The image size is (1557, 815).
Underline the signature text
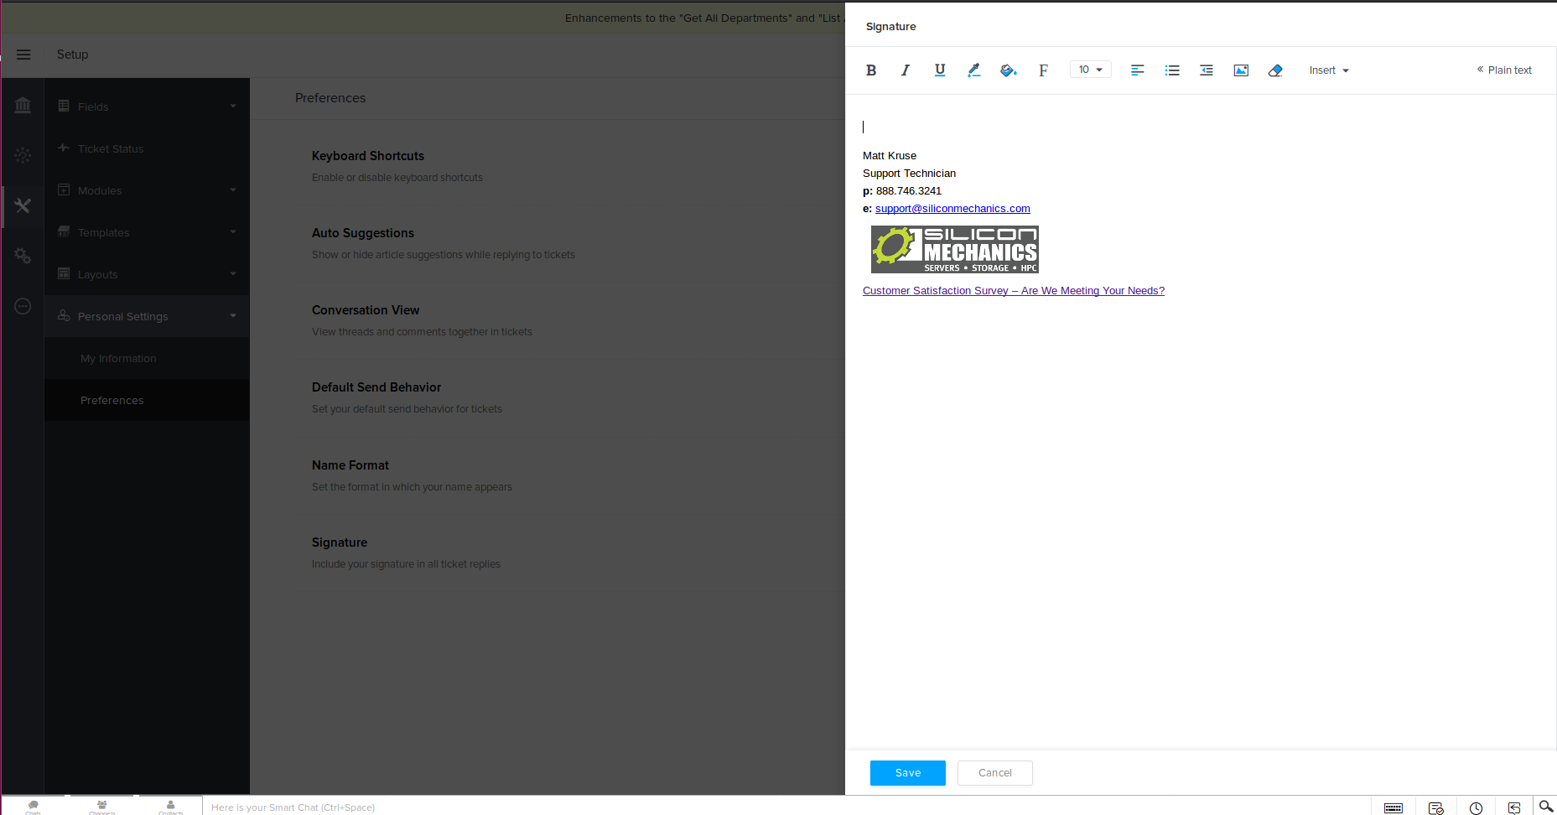(940, 70)
